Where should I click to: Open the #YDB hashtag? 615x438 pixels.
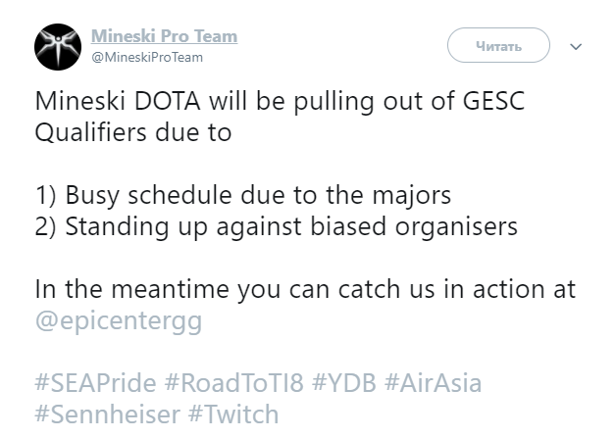tap(344, 383)
